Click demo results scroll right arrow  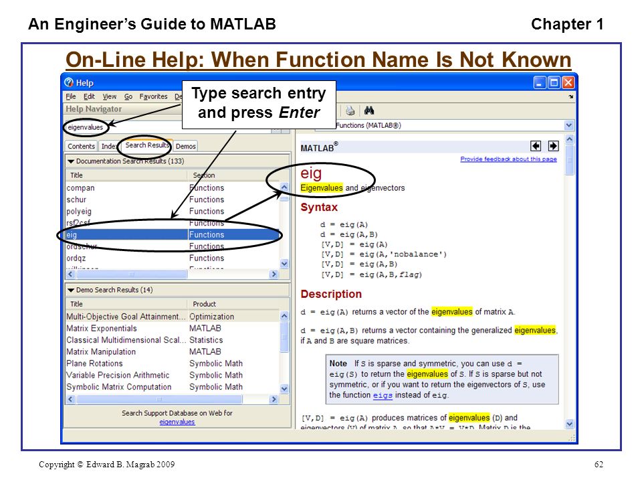[x=274, y=399]
